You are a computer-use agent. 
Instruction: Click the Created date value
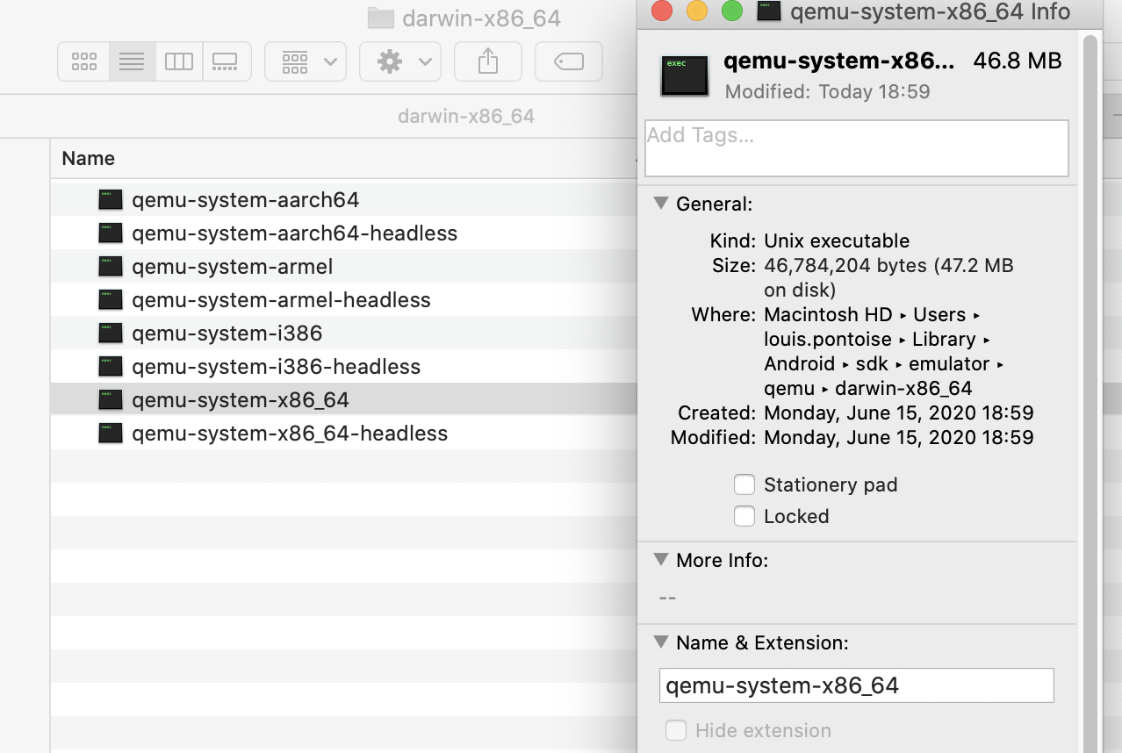(x=899, y=412)
